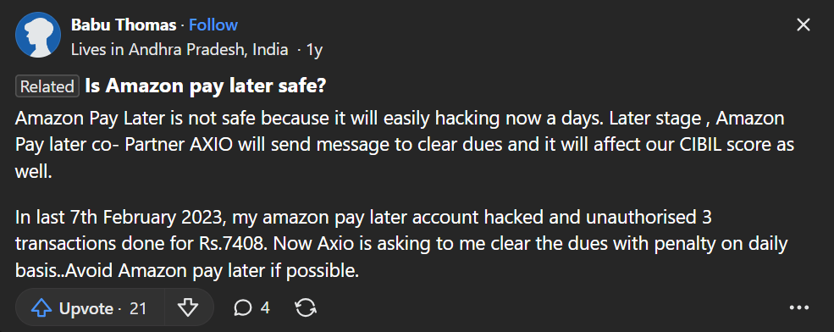Click the comment count 4
Image resolution: width=834 pixels, height=332 pixels.
click(265, 308)
